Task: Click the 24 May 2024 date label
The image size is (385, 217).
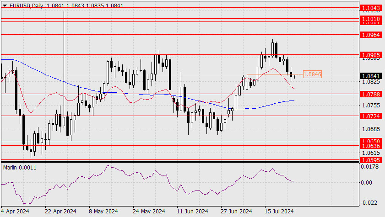Action: [149, 212]
